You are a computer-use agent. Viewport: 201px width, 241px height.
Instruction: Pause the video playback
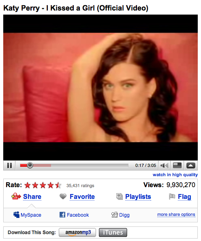[9, 166]
